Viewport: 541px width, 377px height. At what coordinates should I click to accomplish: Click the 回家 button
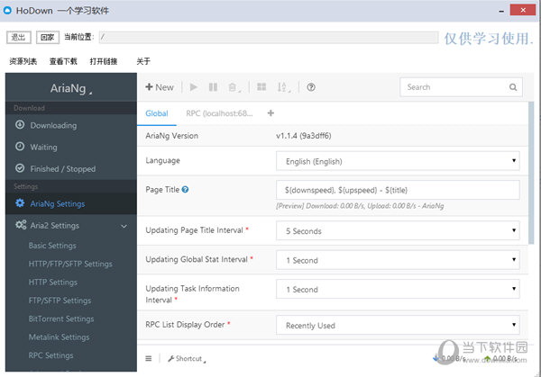tap(48, 37)
